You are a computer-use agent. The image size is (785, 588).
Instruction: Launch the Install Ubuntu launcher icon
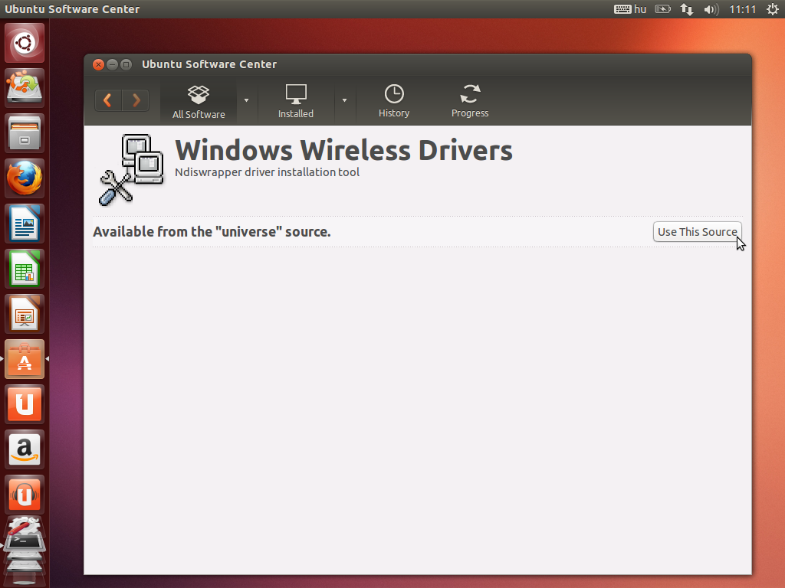tap(25, 88)
